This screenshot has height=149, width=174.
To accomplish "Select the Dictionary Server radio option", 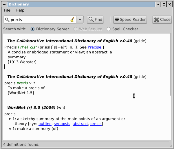I will [x=32, y=29].
